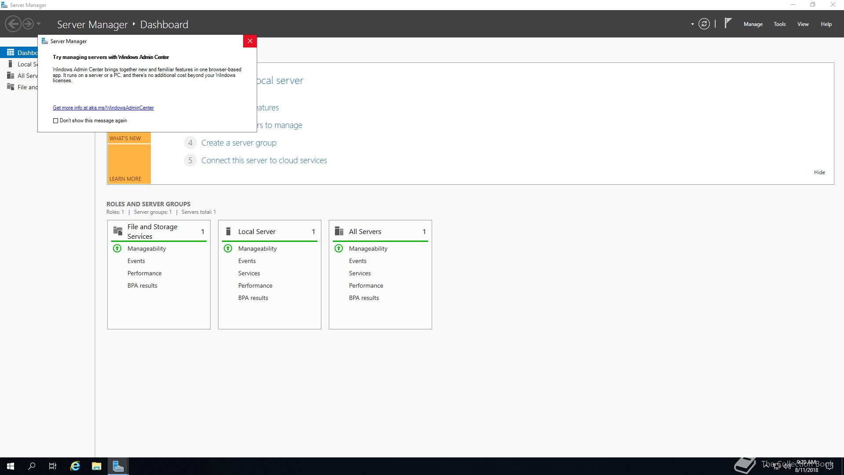This screenshot has height=475, width=844.
Task: Click the Dashboard grid icon in sidebar
Action: click(11, 52)
